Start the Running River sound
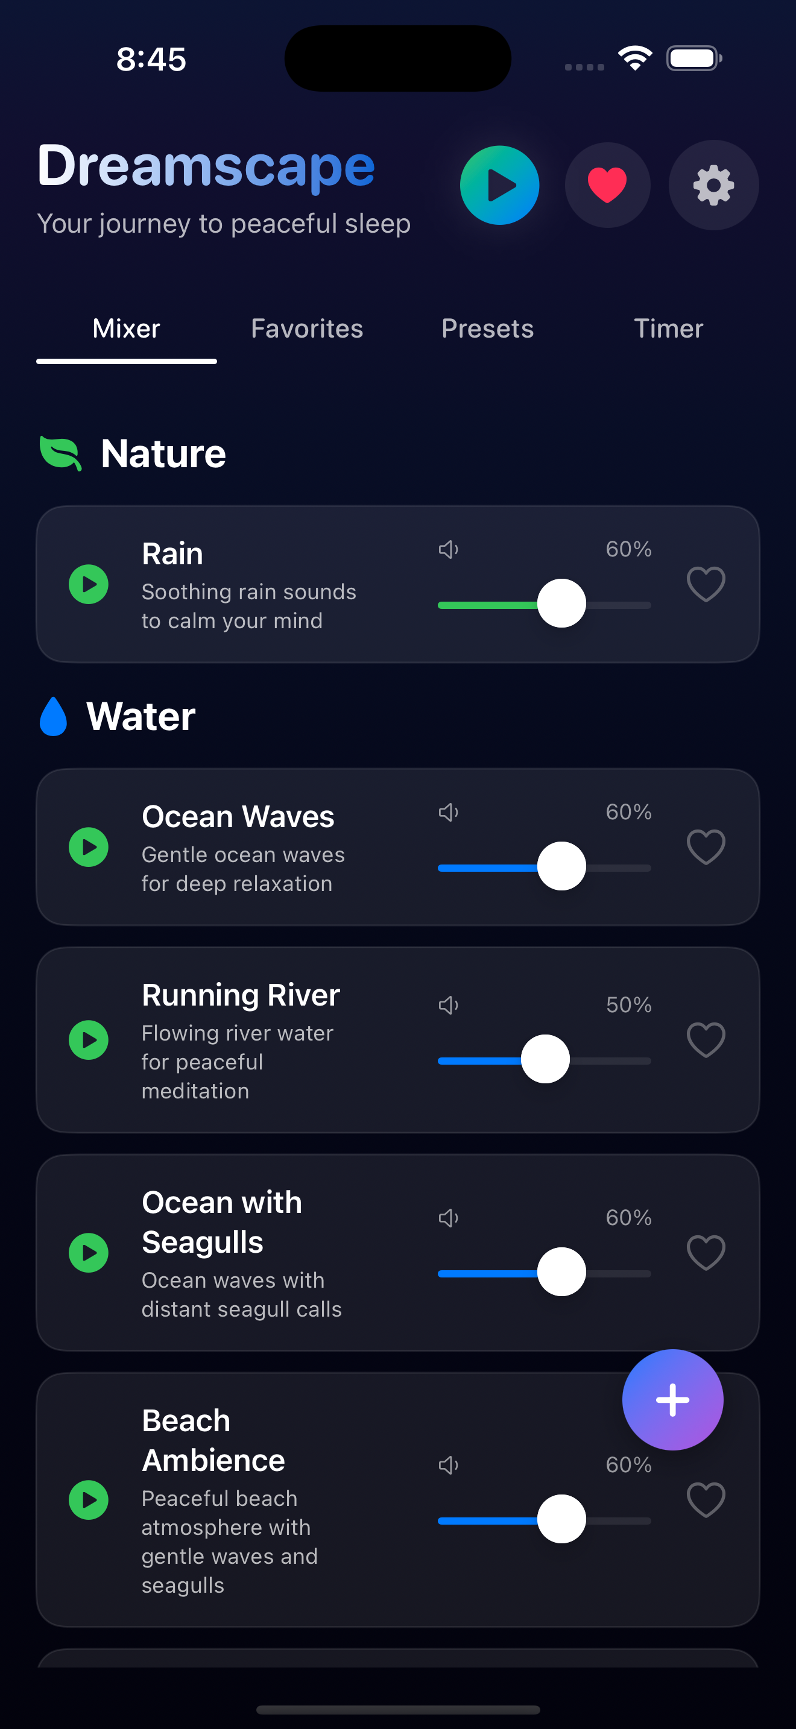The height and width of the screenshot is (1729, 796). click(x=89, y=1041)
